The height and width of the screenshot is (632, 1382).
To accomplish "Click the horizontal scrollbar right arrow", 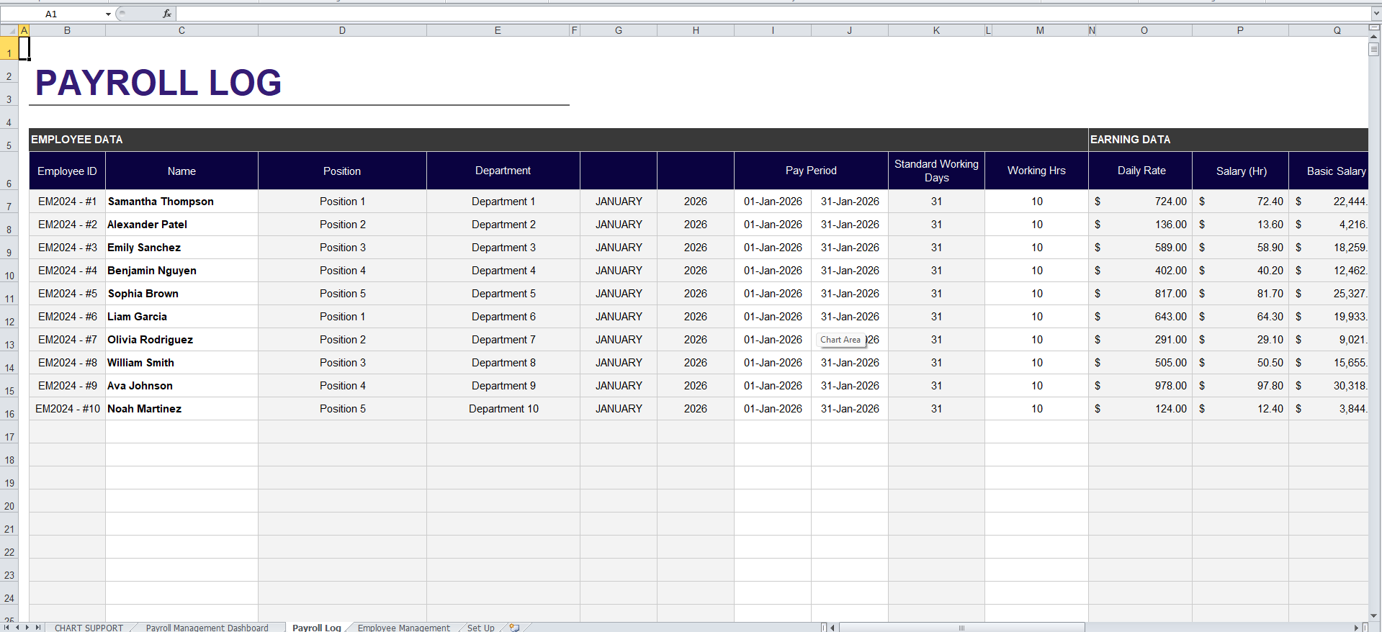I will pyautogui.click(x=1356, y=628).
